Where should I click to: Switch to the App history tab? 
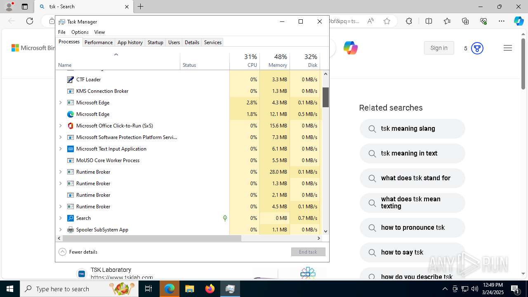point(130,42)
